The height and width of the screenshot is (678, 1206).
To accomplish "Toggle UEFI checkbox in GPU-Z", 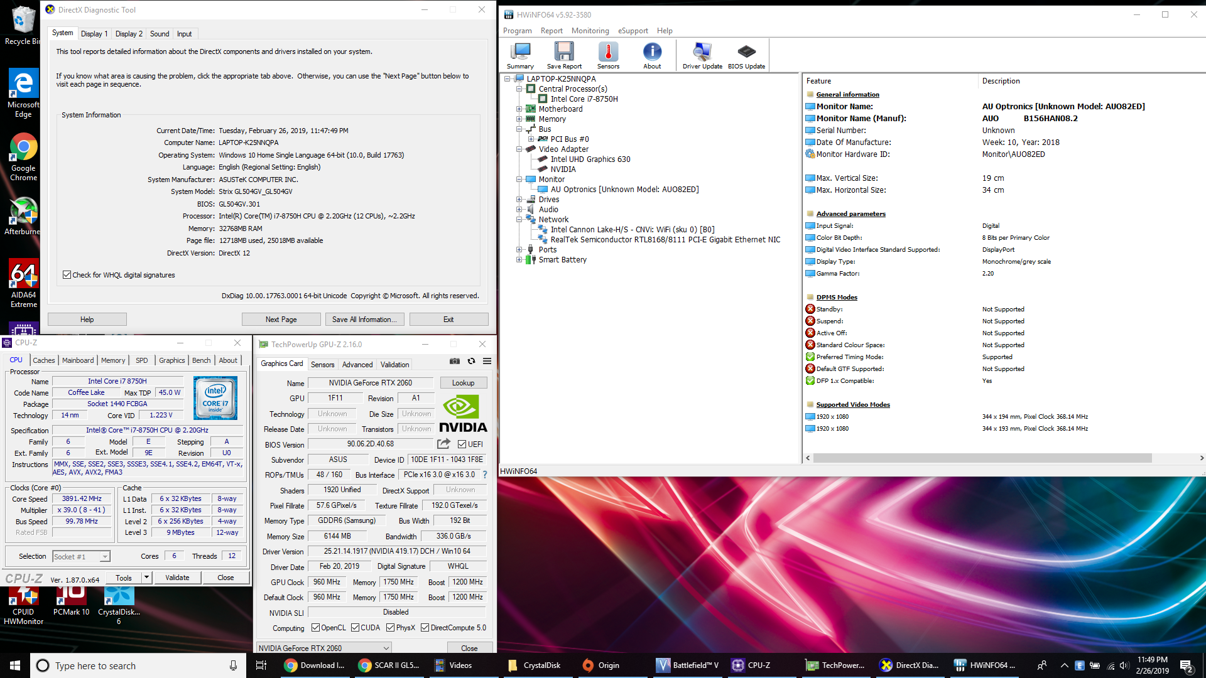I will click(462, 444).
